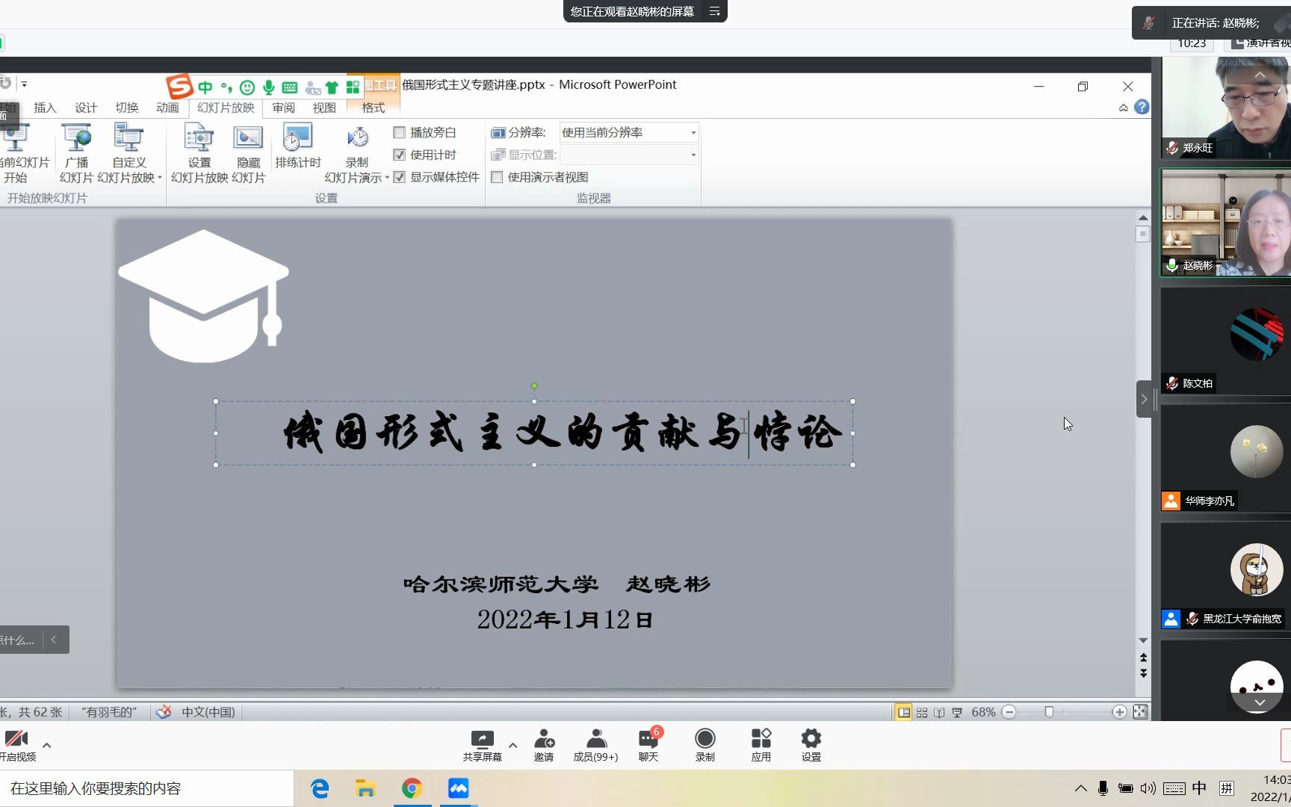Click the Sogou input method S logo
Viewport: 1291px width, 807px height.
179,86
